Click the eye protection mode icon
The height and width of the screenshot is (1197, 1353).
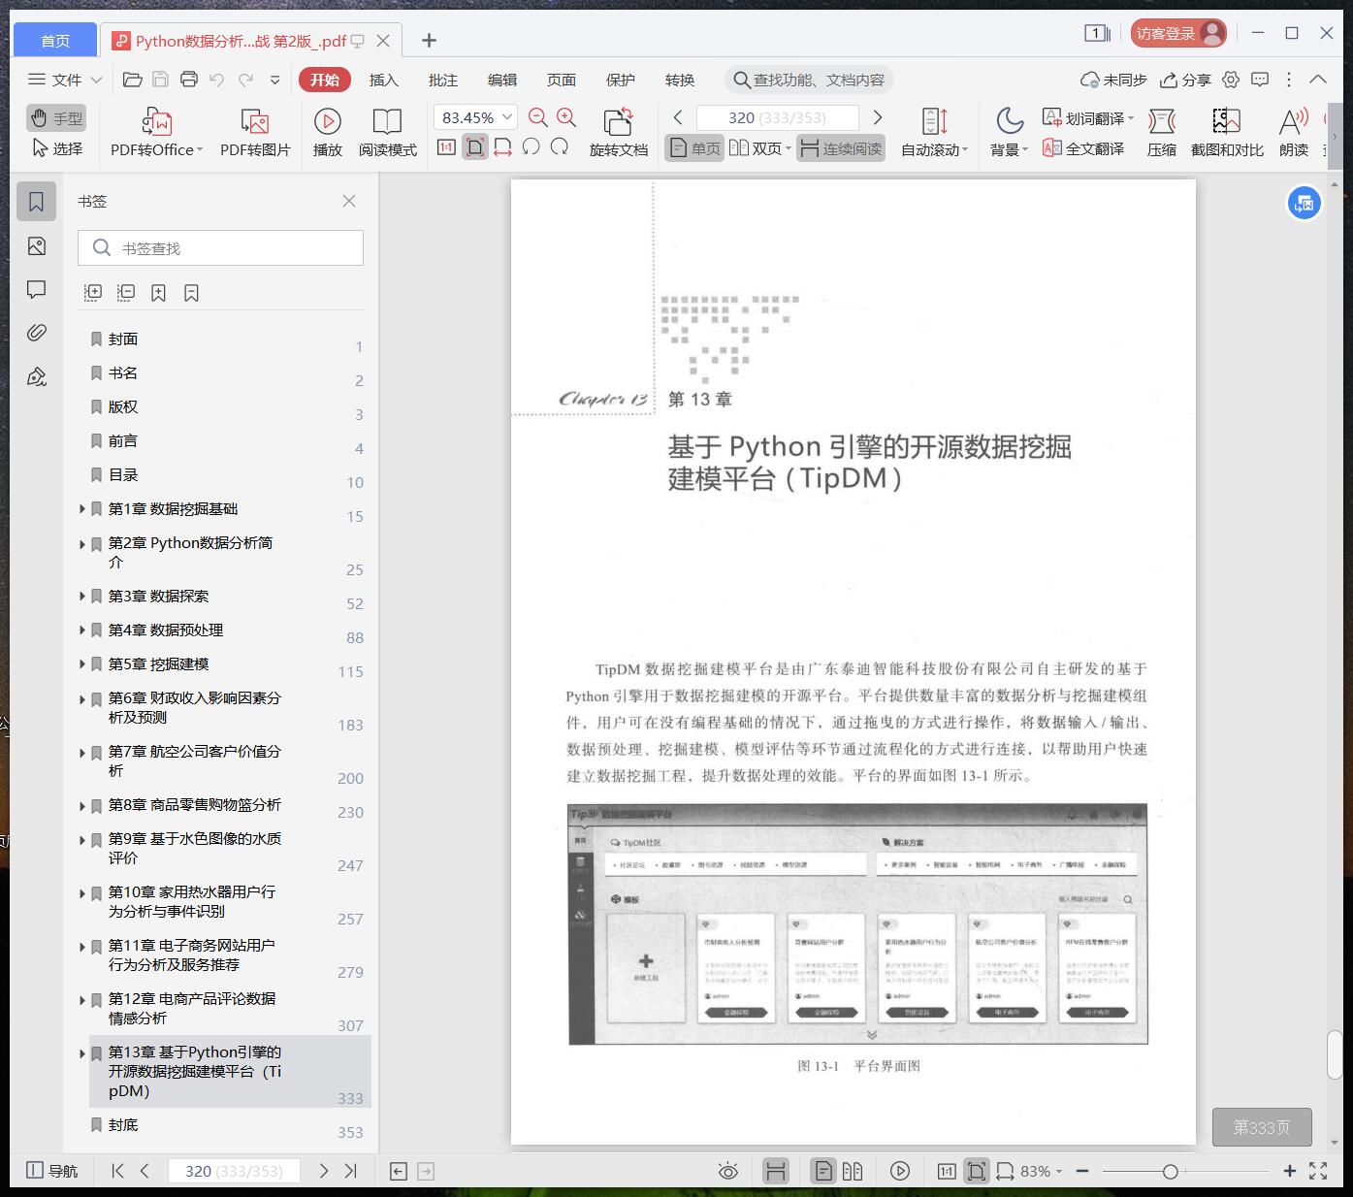click(x=727, y=1171)
